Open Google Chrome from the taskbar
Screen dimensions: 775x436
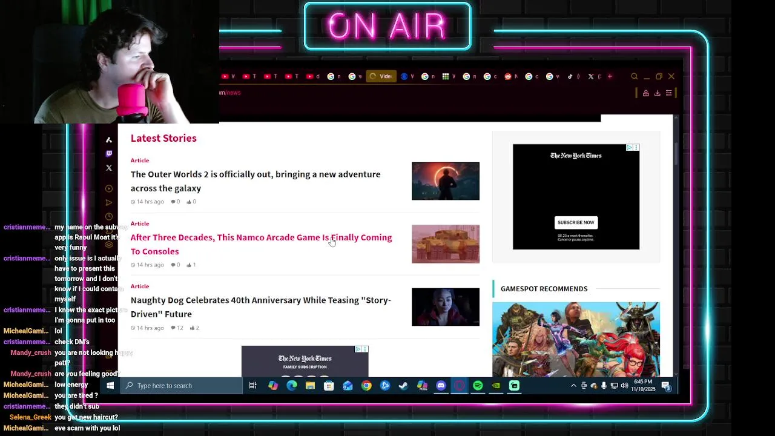point(366,386)
